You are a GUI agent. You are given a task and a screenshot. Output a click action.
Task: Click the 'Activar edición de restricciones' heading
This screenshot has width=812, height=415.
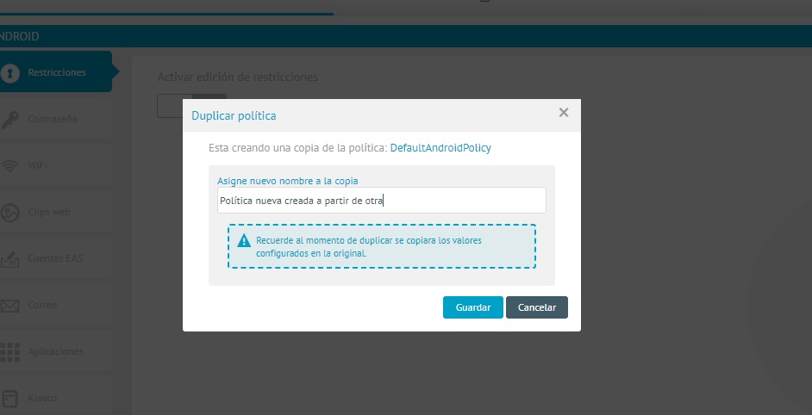(x=238, y=77)
